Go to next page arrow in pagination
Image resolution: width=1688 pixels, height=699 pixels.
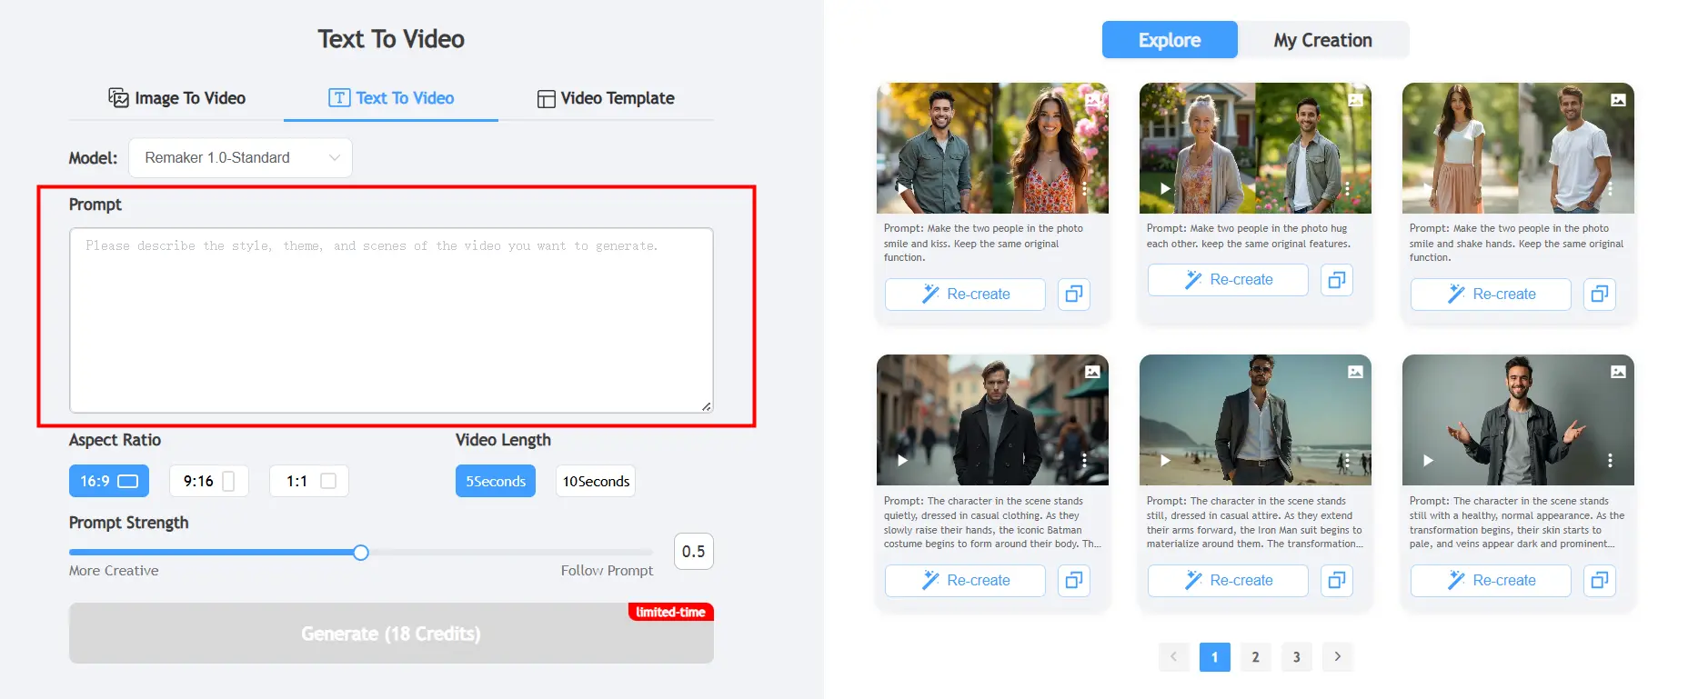coord(1338,656)
